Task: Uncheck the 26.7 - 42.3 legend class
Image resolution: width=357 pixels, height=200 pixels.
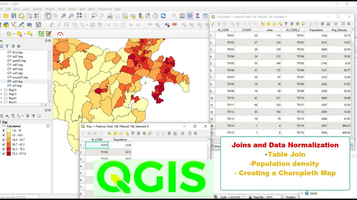Action: (4, 144)
